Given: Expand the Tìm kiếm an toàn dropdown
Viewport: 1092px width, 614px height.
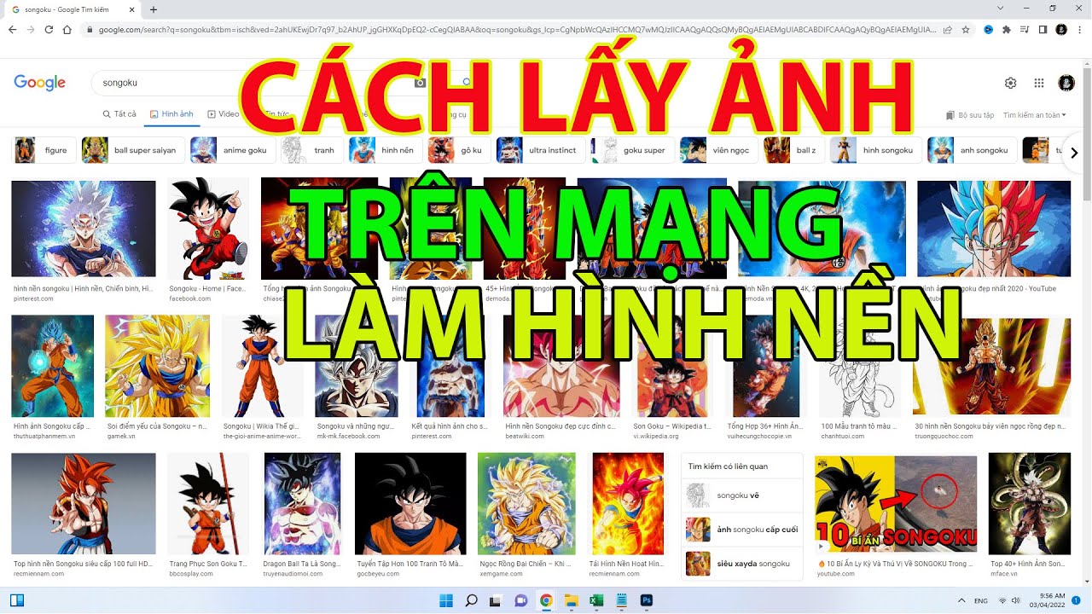Looking at the screenshot, I should (1035, 115).
